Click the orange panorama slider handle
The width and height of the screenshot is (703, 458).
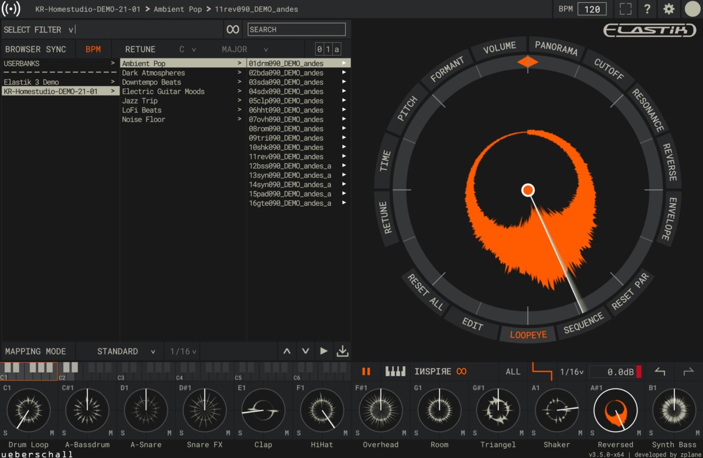click(x=528, y=61)
